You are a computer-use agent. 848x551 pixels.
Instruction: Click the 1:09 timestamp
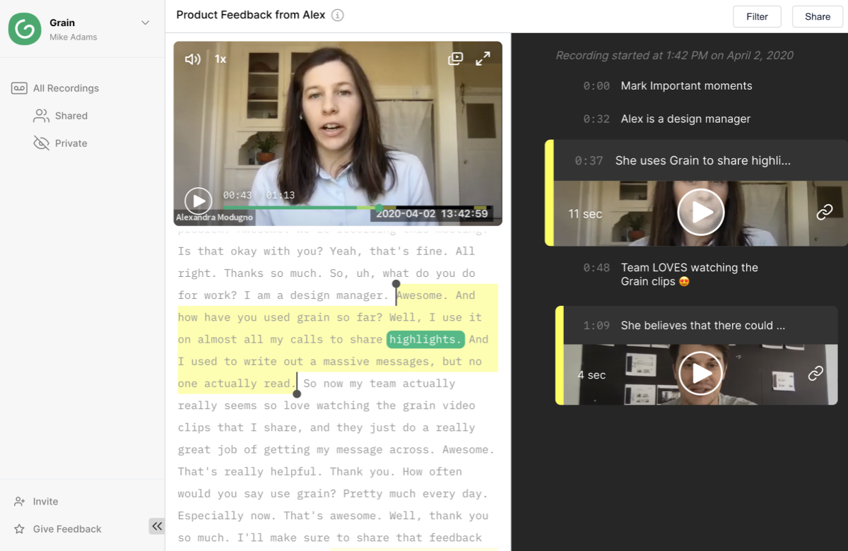596,326
